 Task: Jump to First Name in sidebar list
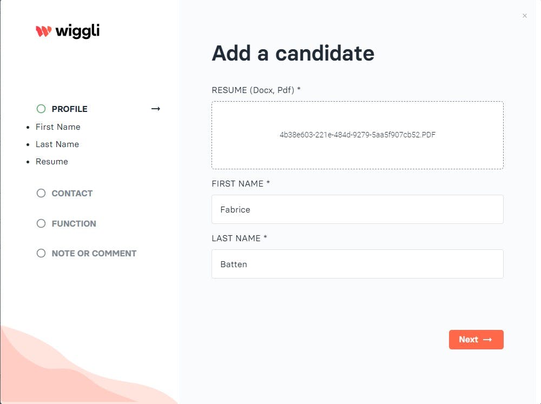coord(58,127)
